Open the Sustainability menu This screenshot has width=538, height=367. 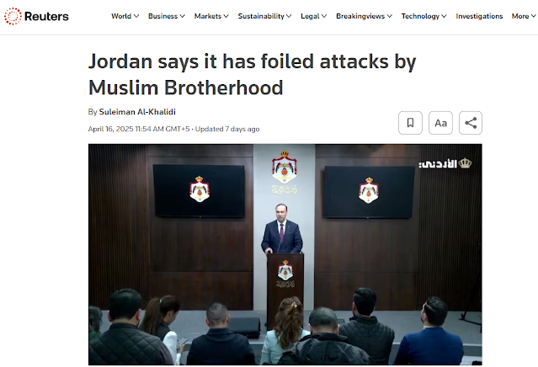click(264, 16)
